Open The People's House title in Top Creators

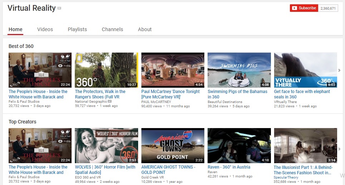pyautogui.click(x=38, y=170)
